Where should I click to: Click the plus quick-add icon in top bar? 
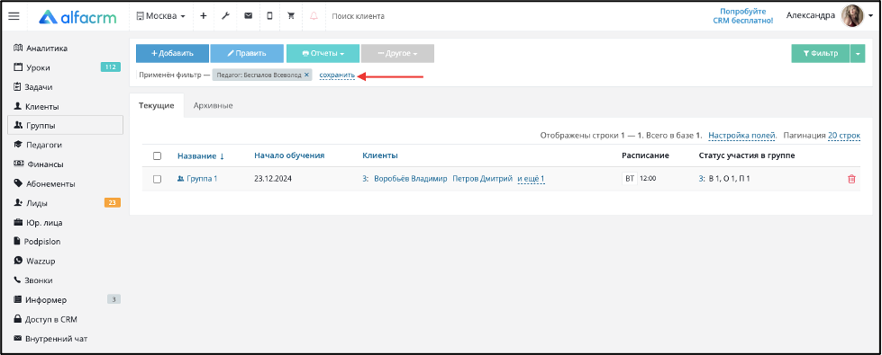coord(203,16)
